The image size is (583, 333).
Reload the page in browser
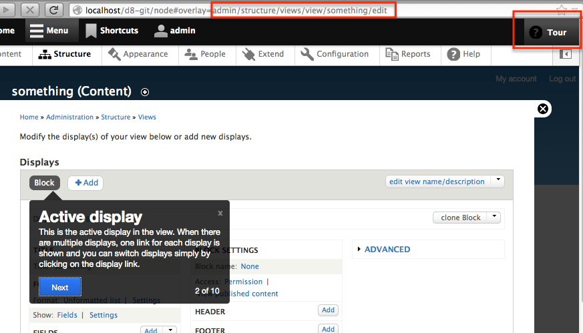pos(54,10)
